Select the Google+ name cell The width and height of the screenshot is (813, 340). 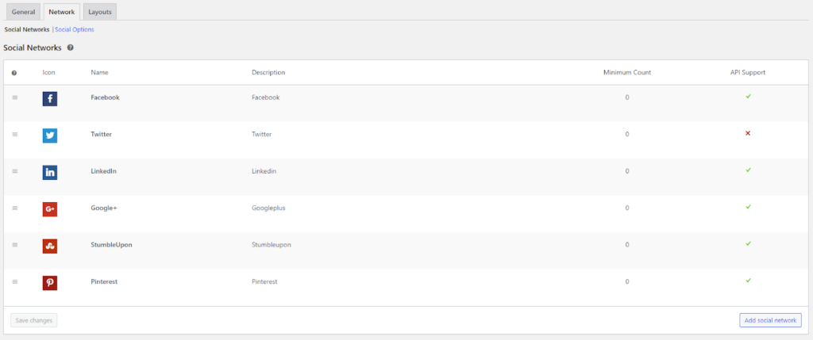104,208
